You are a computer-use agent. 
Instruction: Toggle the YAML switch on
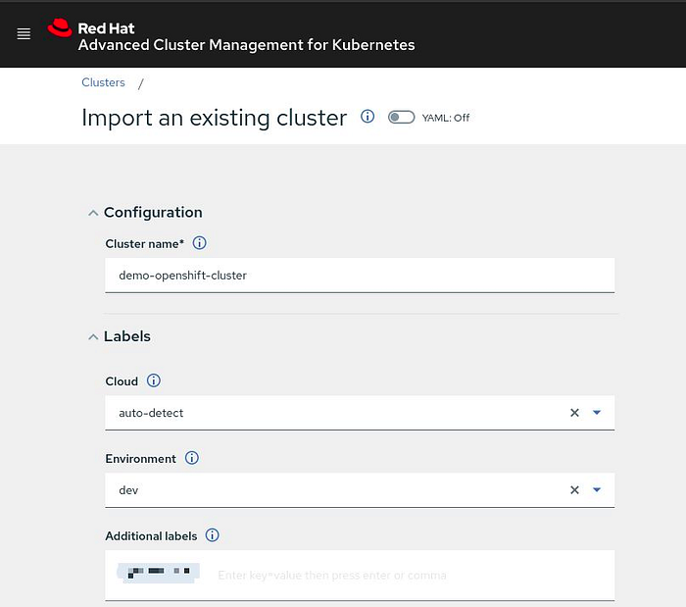click(401, 118)
